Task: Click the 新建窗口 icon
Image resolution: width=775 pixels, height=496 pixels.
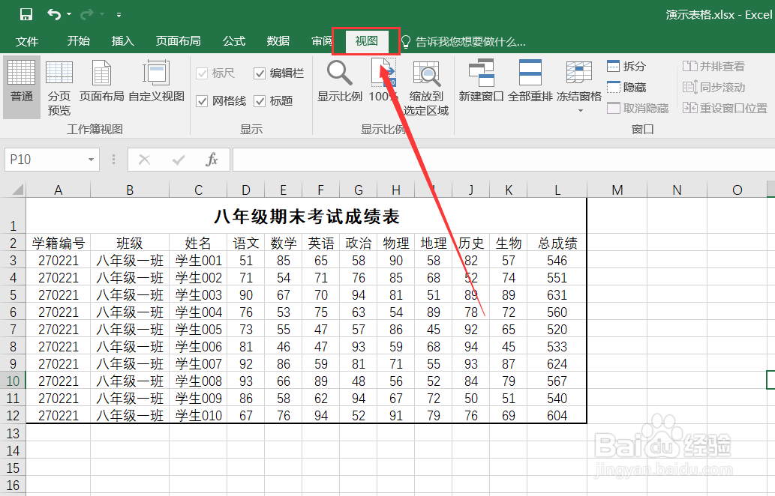Action: click(481, 82)
